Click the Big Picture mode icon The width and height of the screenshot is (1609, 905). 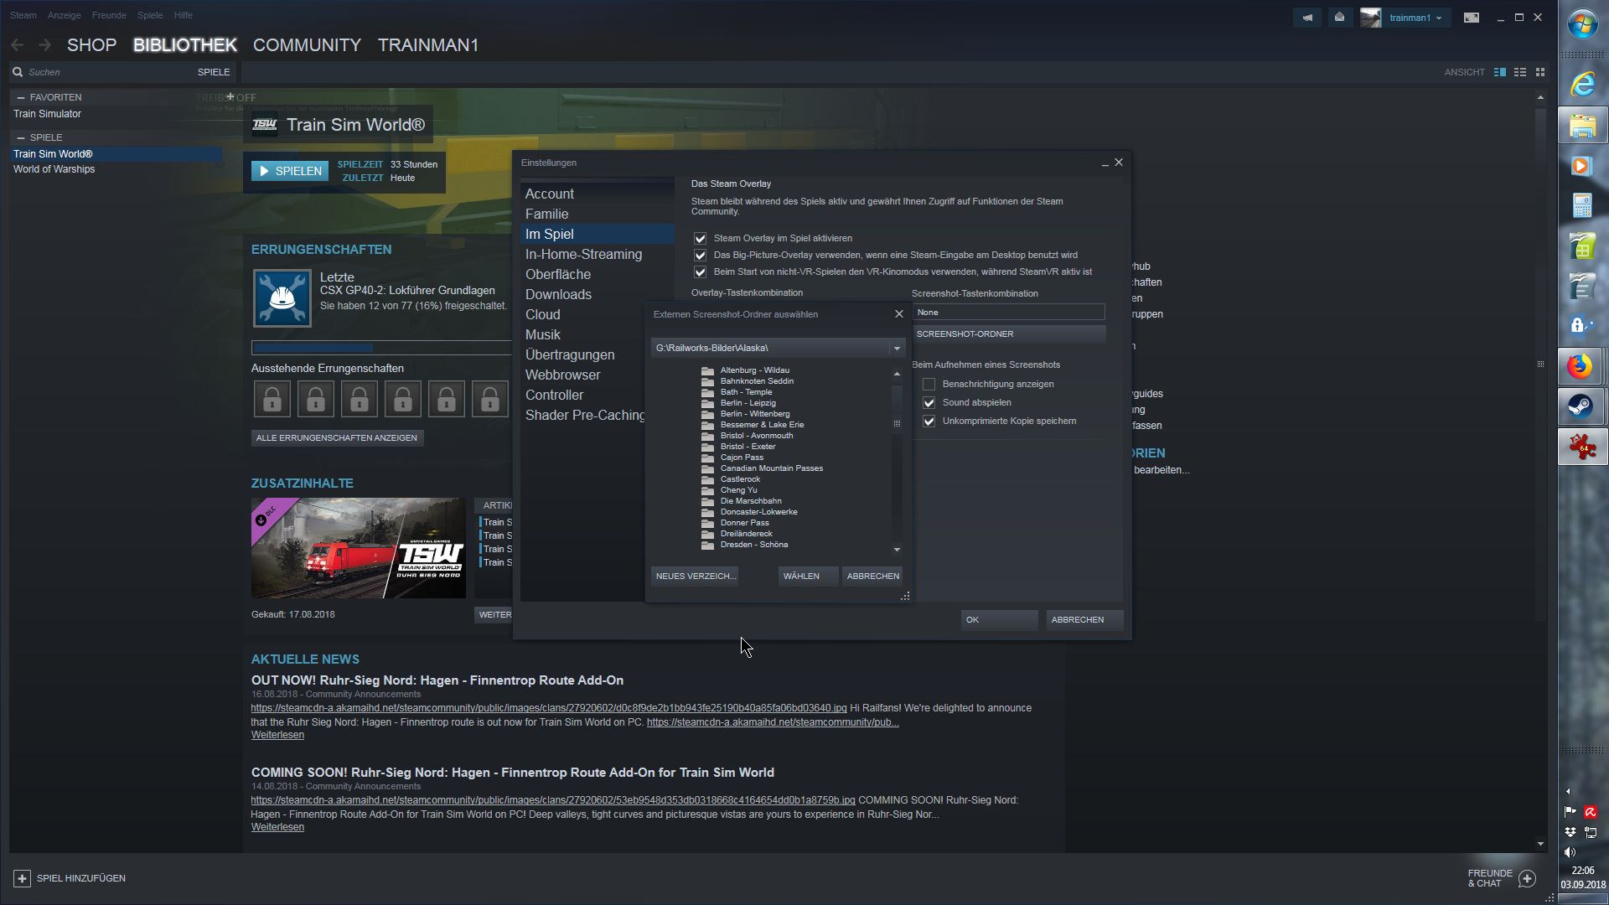pyautogui.click(x=1471, y=18)
